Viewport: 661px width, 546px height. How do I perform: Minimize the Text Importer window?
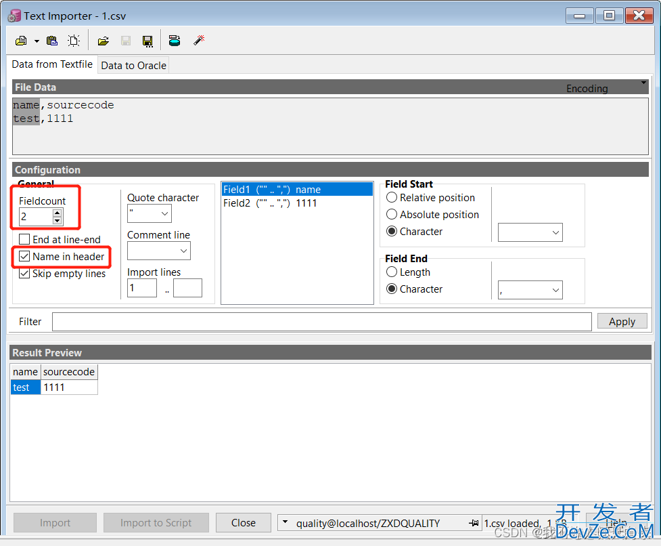[580, 16]
